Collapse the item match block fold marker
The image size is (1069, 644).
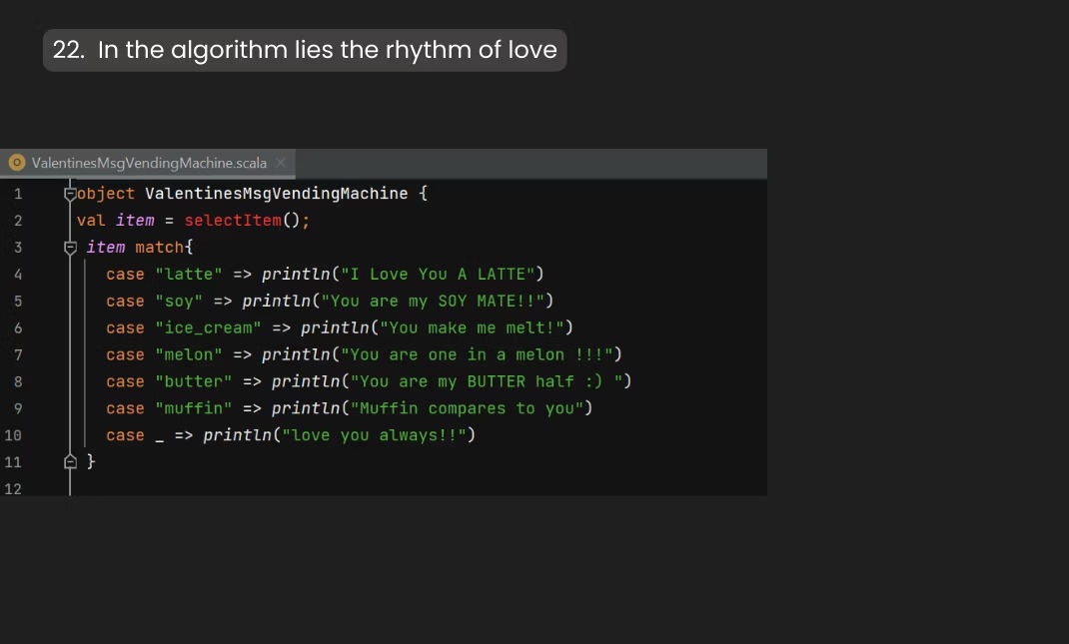click(x=70, y=248)
